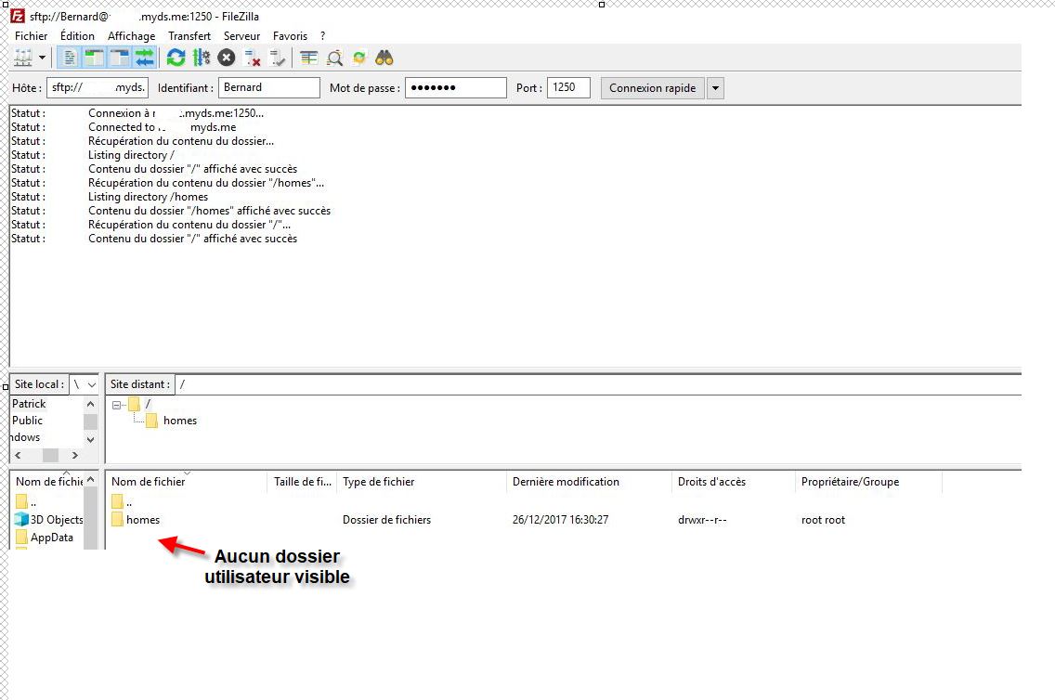Toggle the transfer queue display
The image size is (1055, 700).
[x=144, y=58]
